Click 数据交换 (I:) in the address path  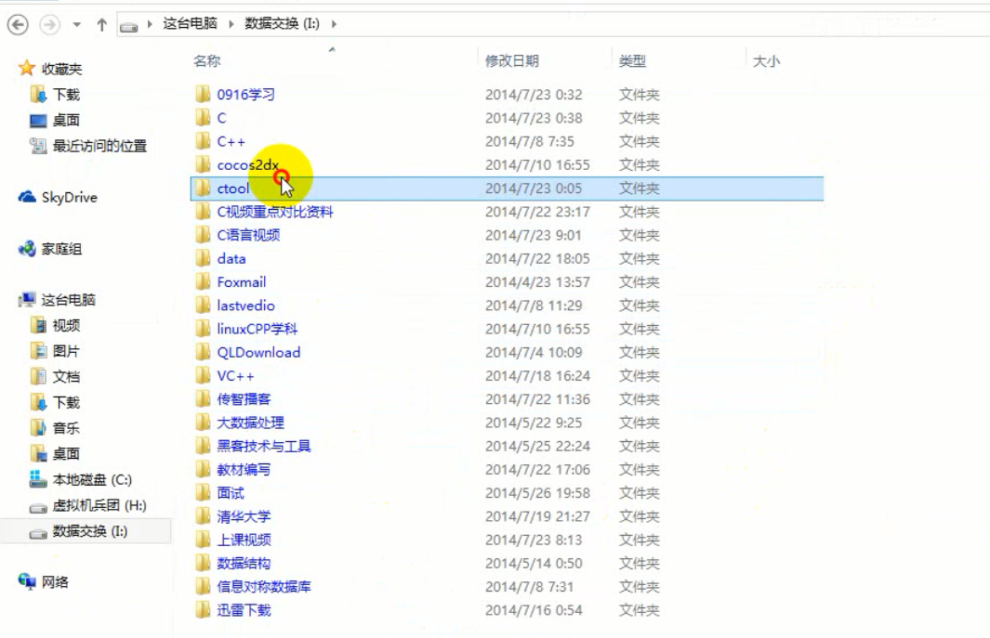click(x=283, y=23)
